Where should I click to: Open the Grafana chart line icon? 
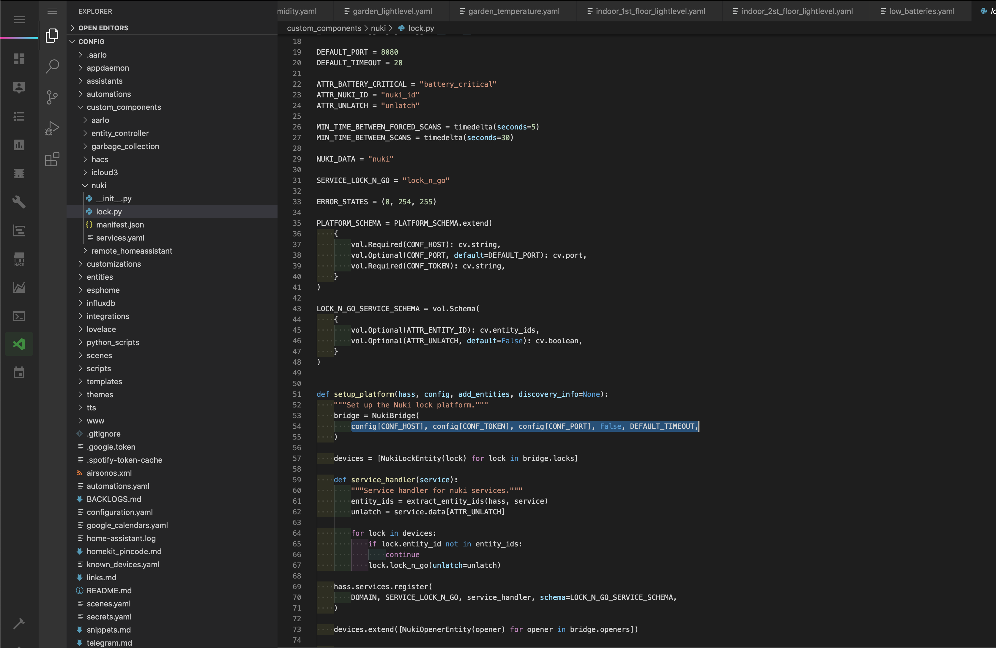(x=19, y=287)
